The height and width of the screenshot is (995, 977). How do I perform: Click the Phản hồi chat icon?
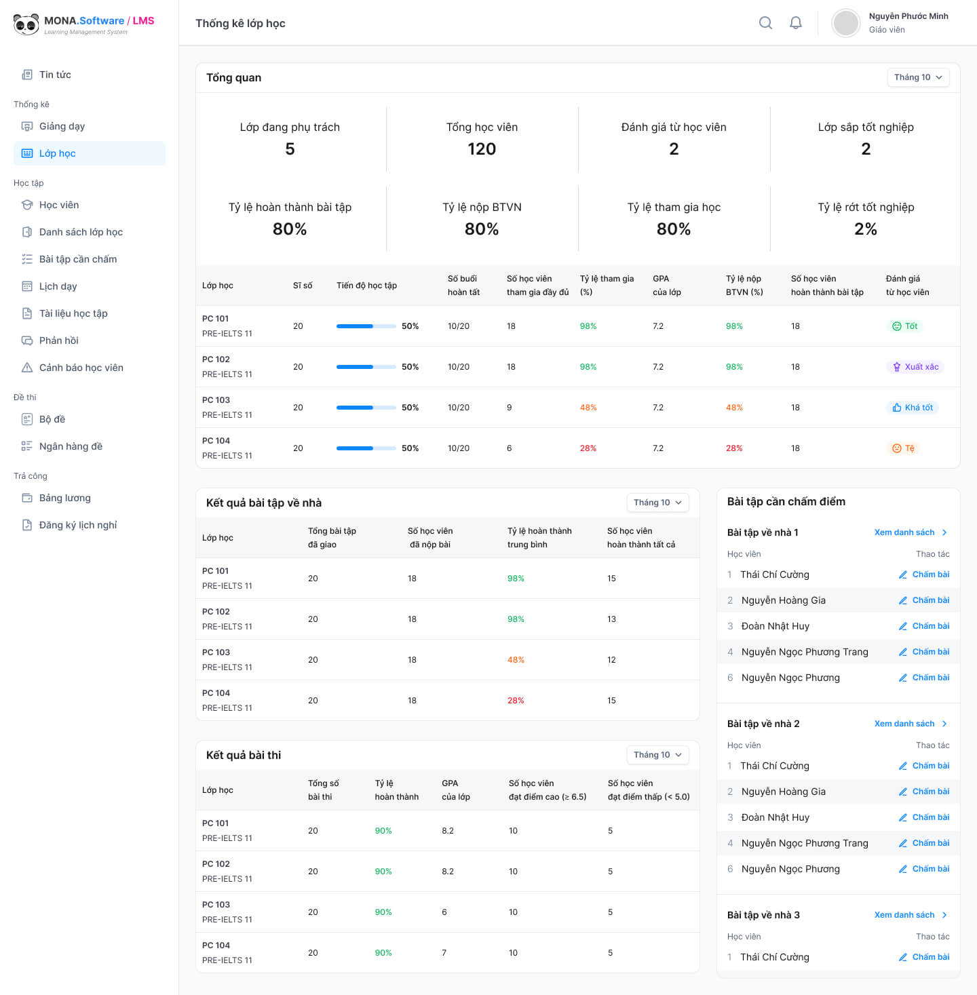click(27, 340)
